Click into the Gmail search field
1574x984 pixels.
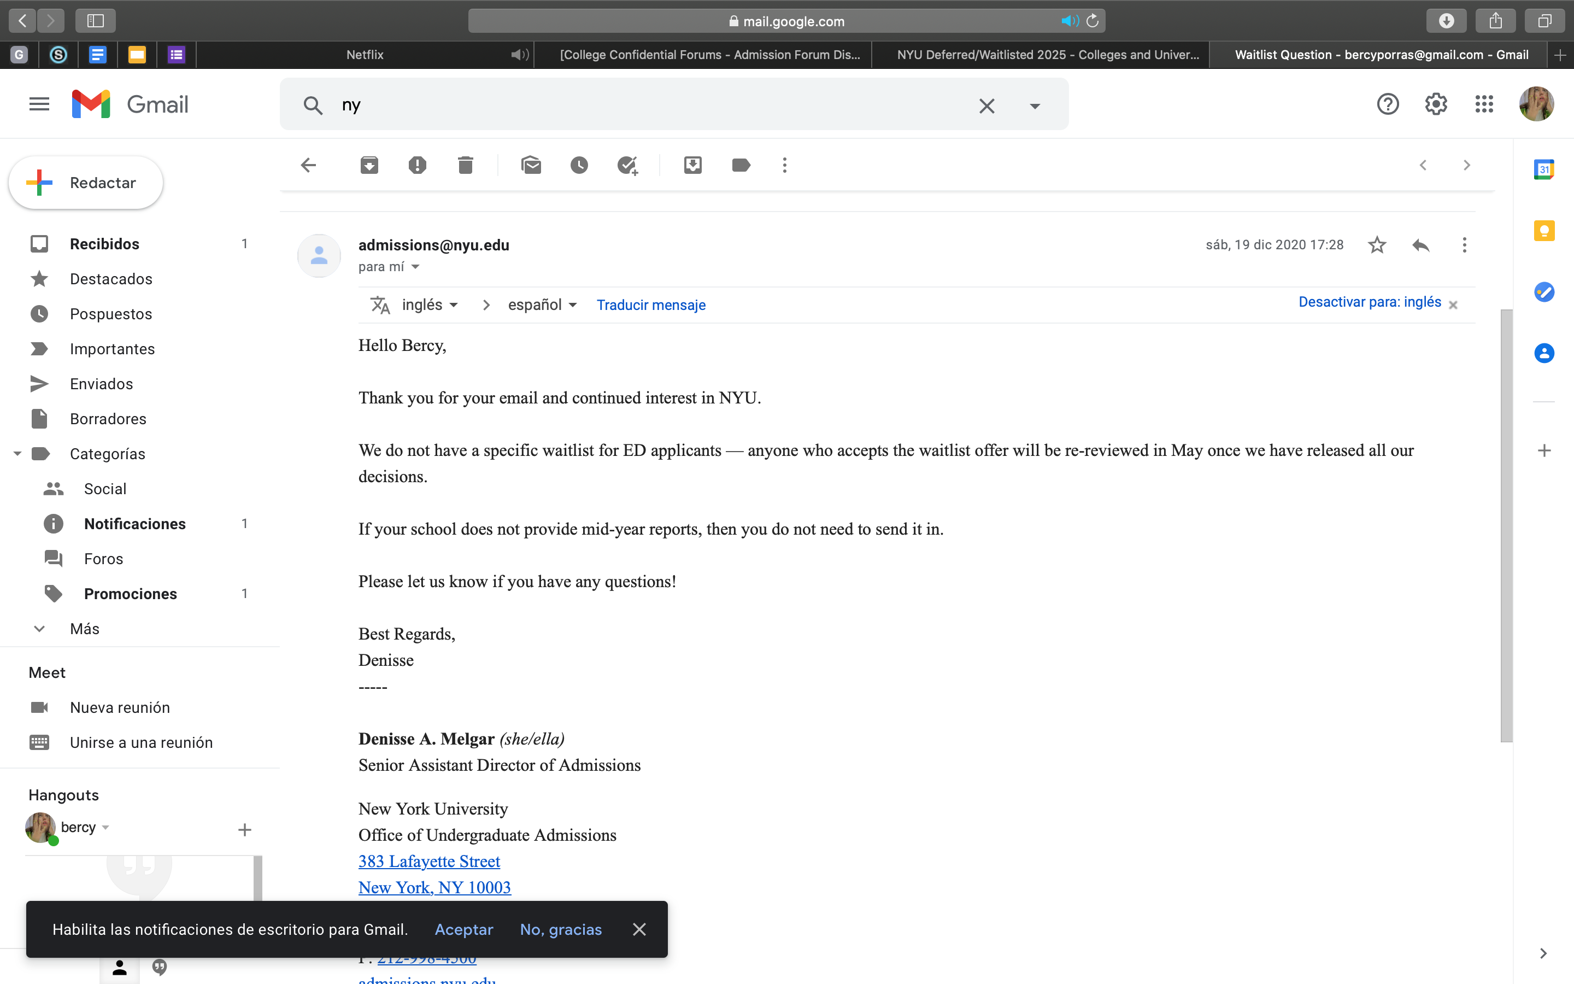tap(650, 105)
